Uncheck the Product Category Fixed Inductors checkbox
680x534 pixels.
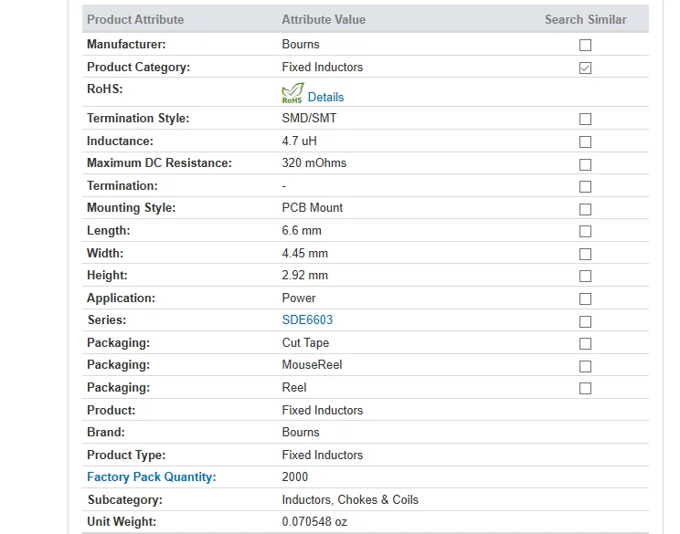coord(585,68)
